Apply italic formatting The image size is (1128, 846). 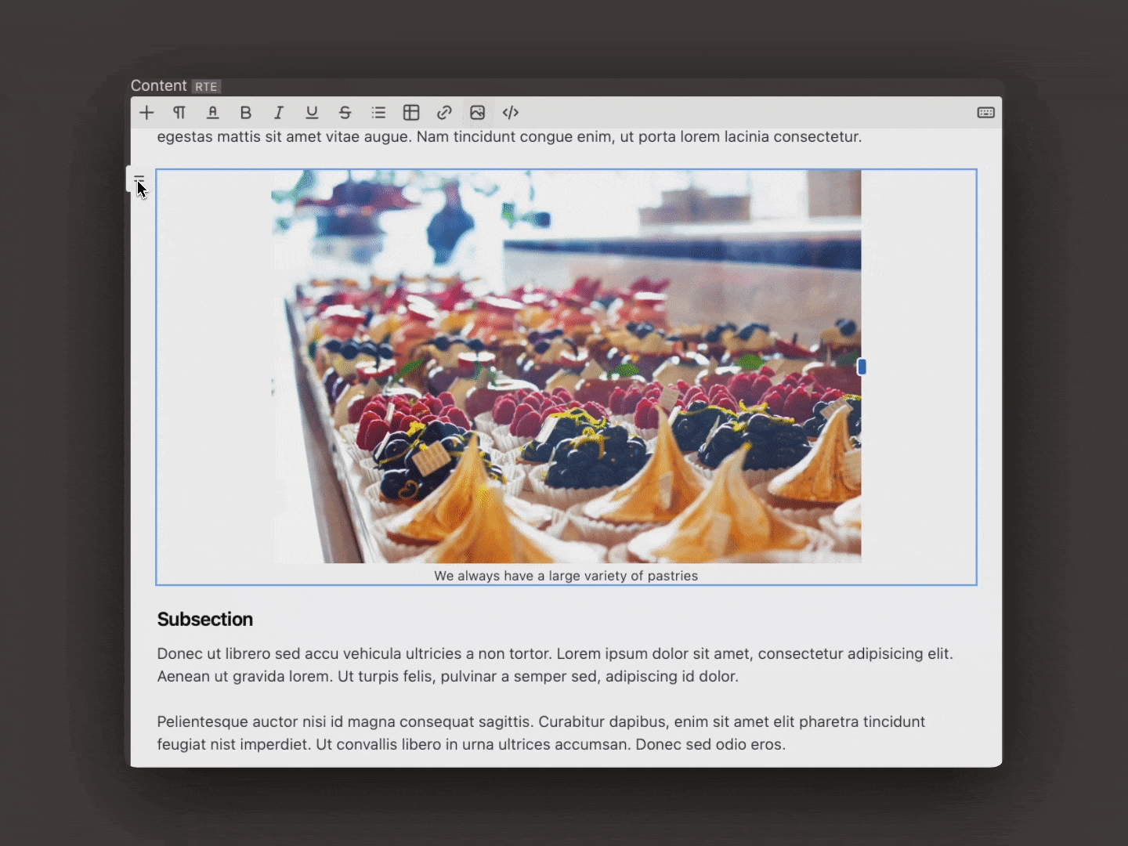click(278, 112)
